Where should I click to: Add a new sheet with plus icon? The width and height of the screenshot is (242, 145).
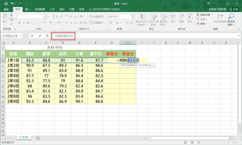point(38,138)
